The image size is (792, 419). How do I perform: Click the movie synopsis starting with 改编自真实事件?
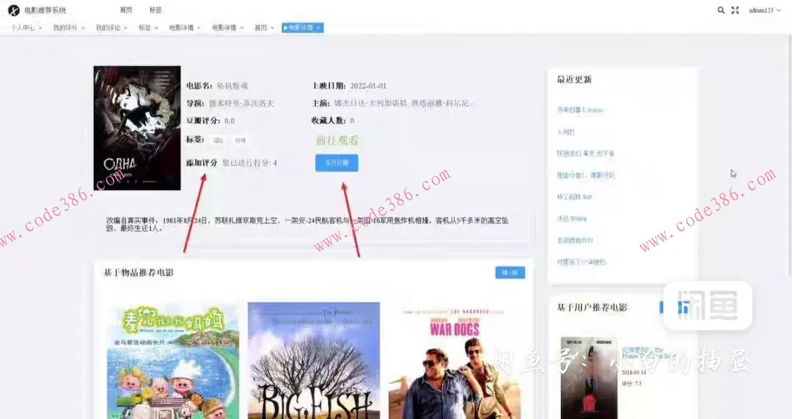point(307,224)
